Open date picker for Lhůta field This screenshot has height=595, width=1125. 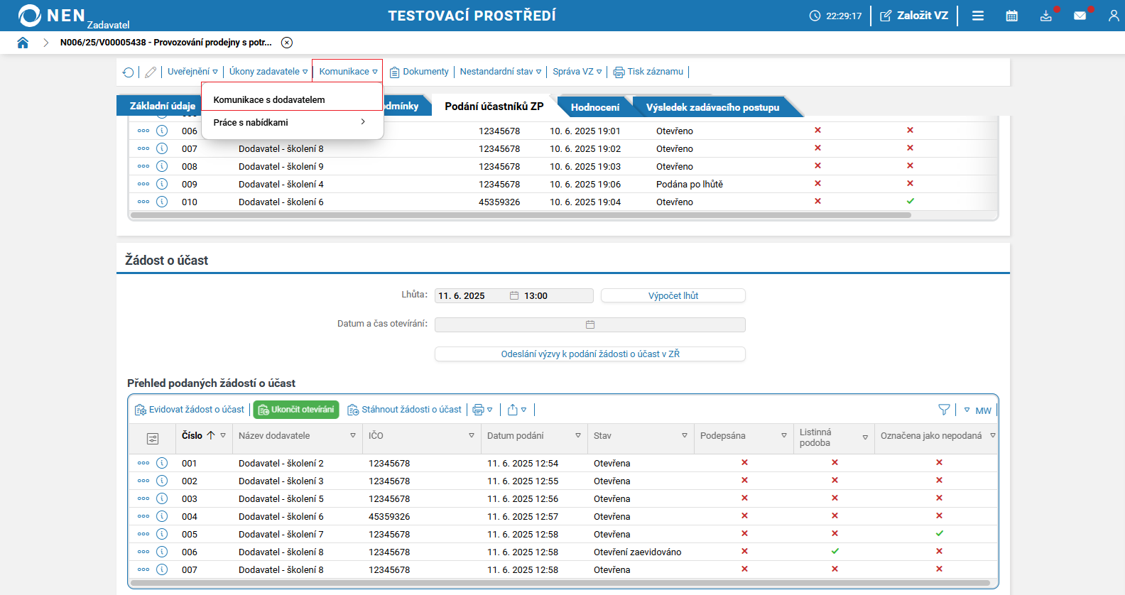point(514,296)
